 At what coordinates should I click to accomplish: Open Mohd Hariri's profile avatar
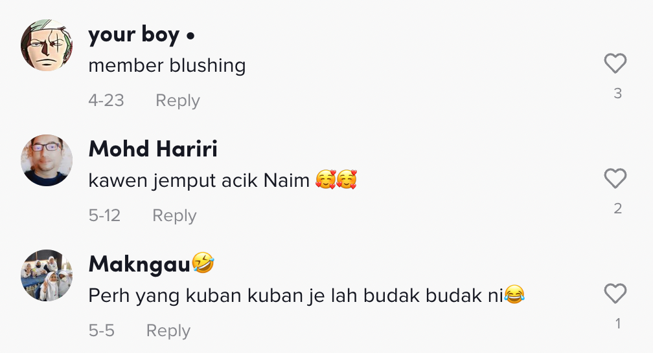coord(47,160)
